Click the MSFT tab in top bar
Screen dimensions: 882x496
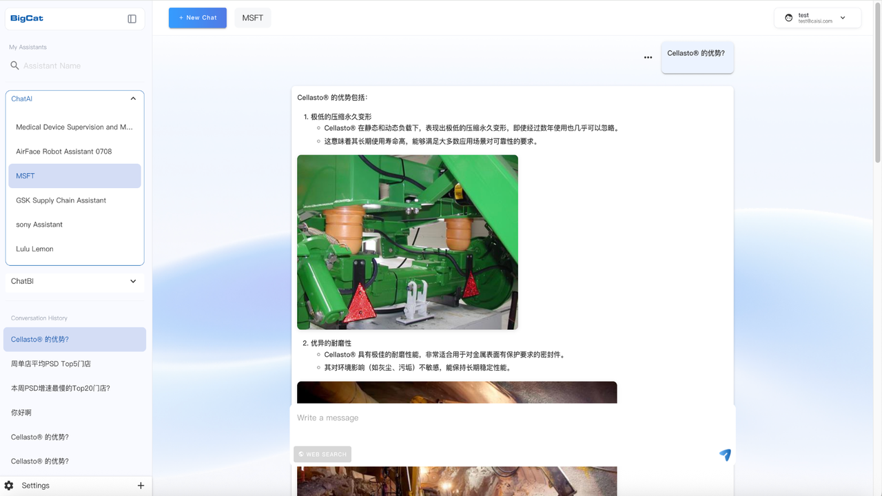[x=253, y=18]
